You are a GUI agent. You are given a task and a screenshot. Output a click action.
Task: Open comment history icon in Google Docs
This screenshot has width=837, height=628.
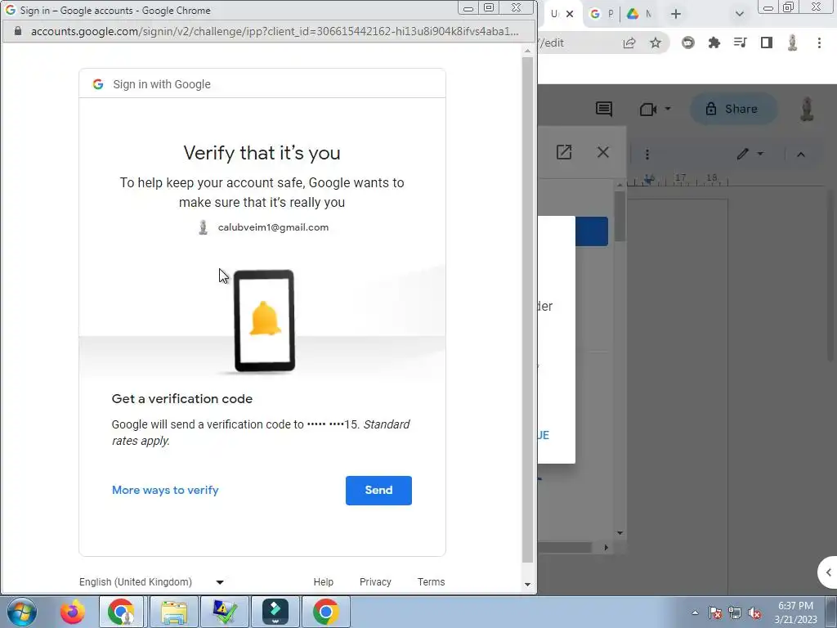(x=604, y=109)
